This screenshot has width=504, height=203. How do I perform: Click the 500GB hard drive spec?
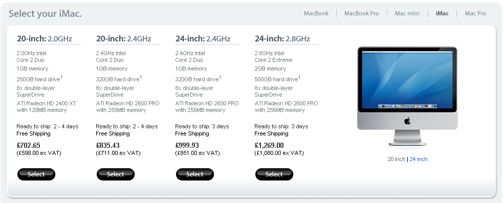click(x=277, y=79)
